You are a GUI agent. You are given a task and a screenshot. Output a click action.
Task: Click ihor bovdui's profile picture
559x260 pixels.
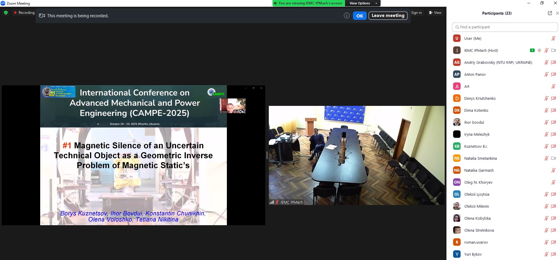(x=457, y=122)
